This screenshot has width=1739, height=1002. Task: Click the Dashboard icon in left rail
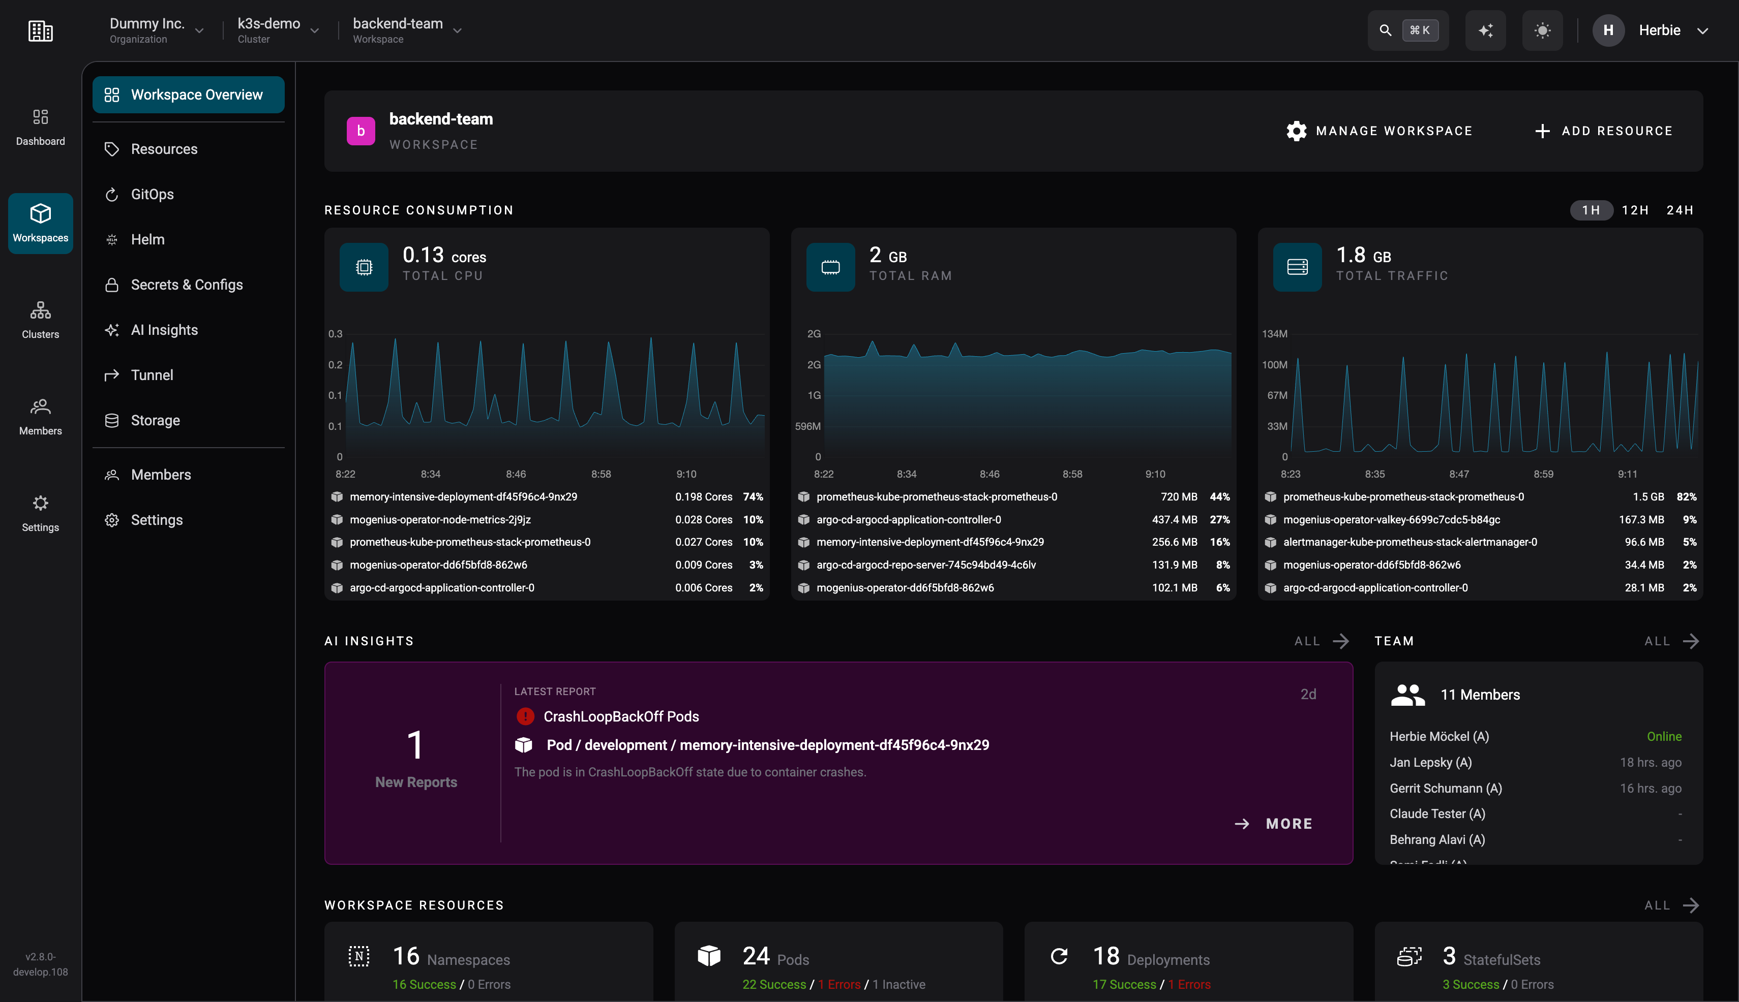click(40, 116)
